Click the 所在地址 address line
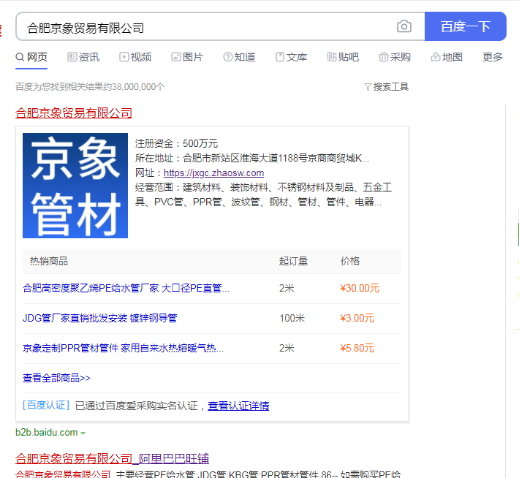519x478 pixels. [x=252, y=158]
